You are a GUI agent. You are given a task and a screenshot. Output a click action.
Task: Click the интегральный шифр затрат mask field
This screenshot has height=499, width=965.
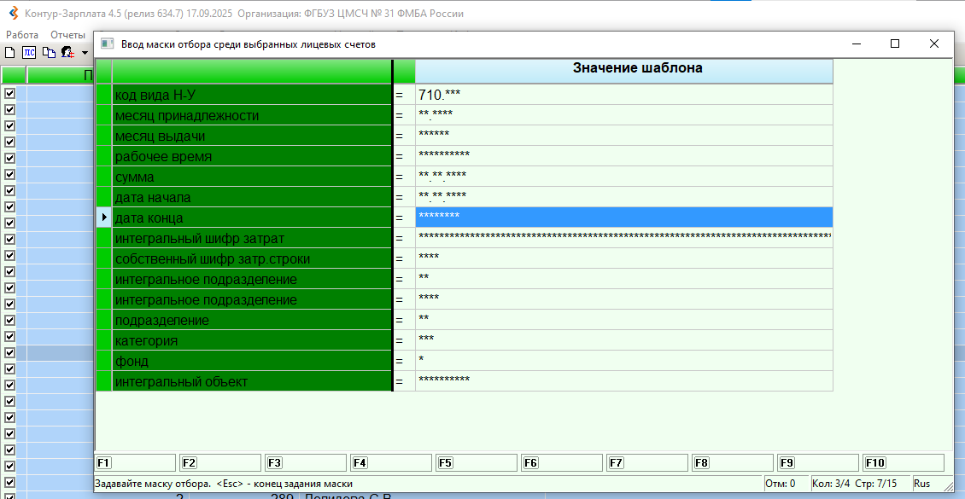click(623, 238)
